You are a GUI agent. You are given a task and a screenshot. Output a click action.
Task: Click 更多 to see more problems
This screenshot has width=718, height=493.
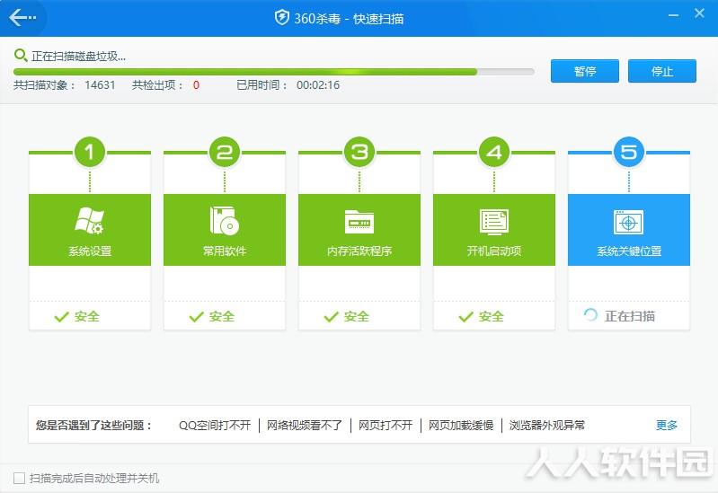pyautogui.click(x=666, y=426)
